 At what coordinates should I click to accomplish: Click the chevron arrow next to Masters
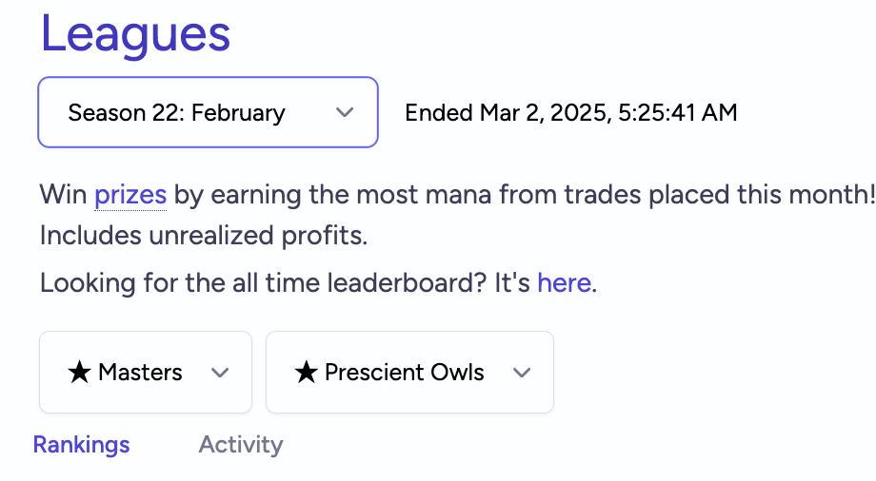click(x=220, y=373)
